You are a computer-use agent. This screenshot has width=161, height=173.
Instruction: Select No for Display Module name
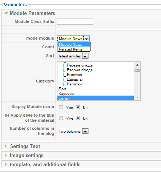click(x=78, y=107)
